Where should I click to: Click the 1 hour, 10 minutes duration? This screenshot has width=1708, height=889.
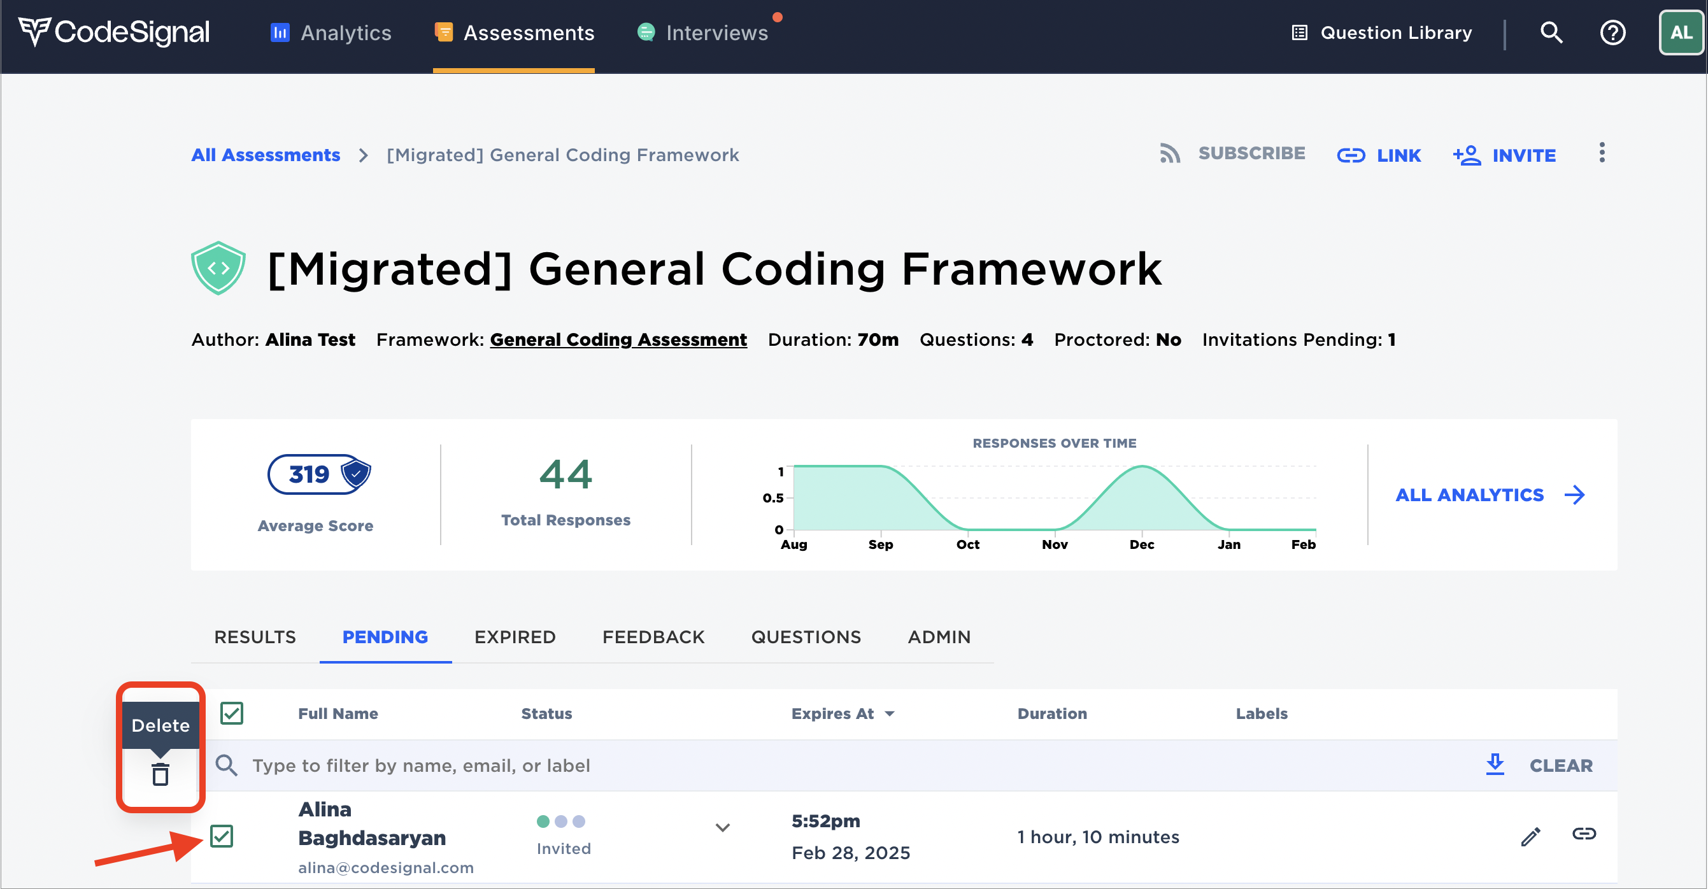(x=1099, y=837)
